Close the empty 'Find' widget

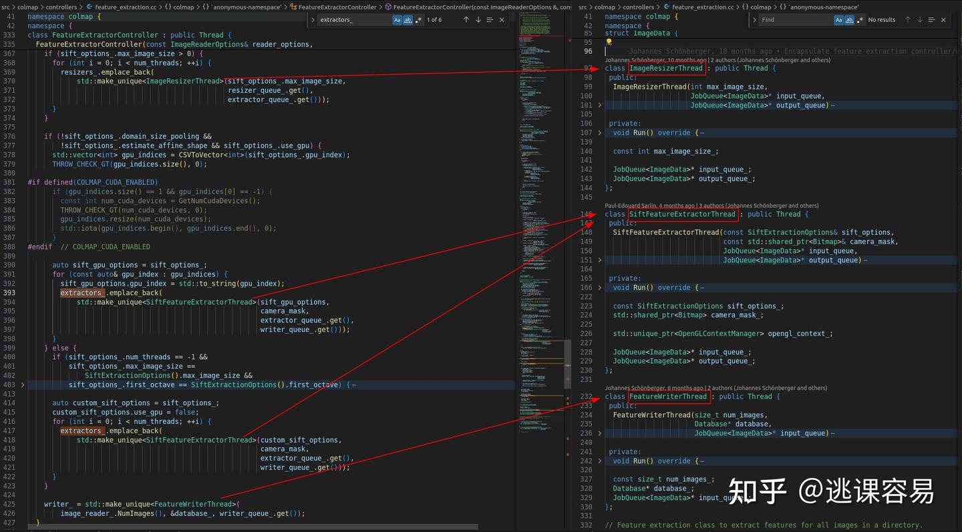(943, 20)
